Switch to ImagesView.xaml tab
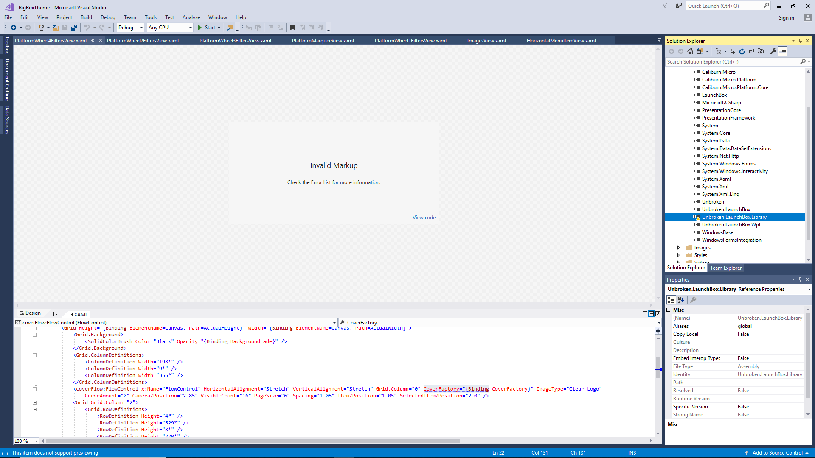 (x=486, y=41)
